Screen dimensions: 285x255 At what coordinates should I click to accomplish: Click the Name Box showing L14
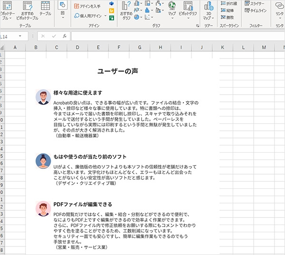click(x=9, y=36)
